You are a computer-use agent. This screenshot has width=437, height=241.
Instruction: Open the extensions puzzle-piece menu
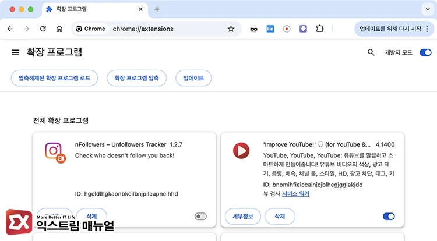coord(320,29)
